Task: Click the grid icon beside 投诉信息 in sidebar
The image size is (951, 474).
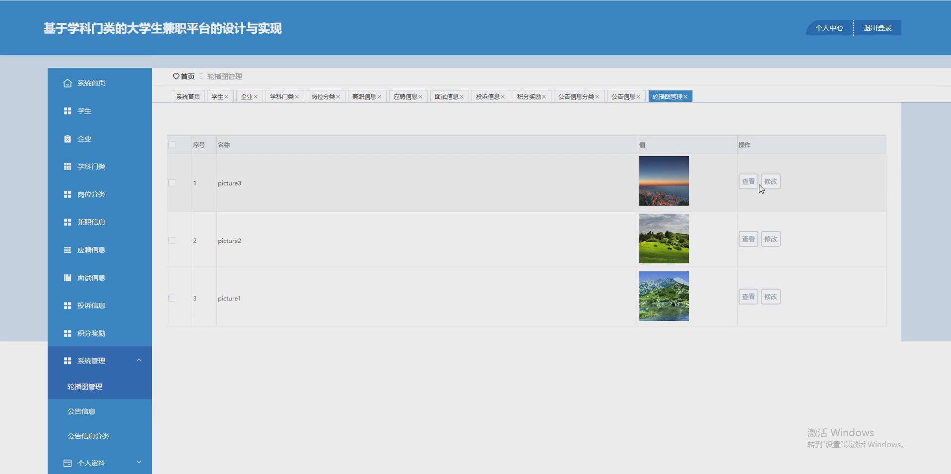Action: [x=68, y=305]
